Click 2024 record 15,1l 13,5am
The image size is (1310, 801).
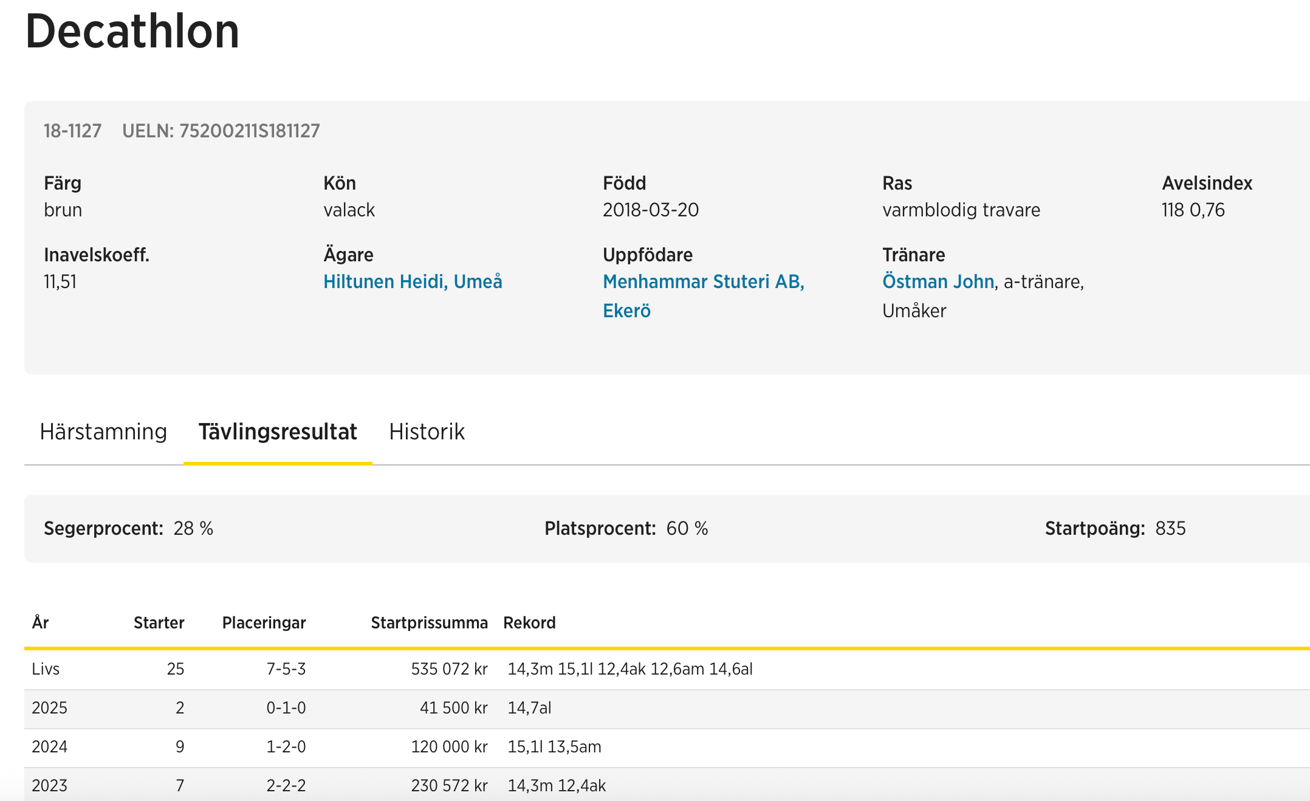click(x=554, y=746)
